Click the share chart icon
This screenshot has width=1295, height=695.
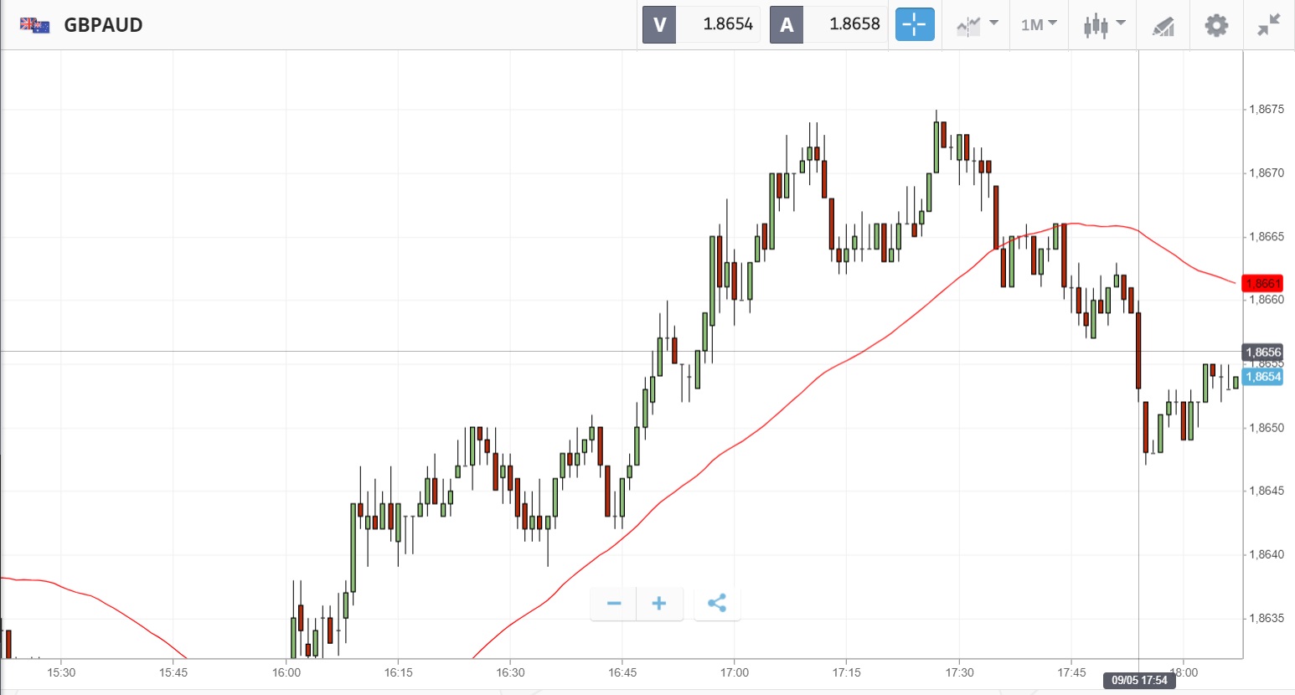(717, 604)
